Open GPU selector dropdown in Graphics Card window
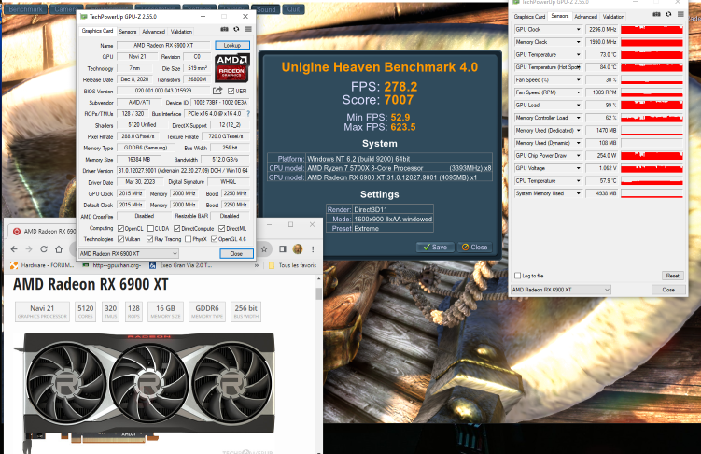The image size is (701, 454). [x=129, y=253]
